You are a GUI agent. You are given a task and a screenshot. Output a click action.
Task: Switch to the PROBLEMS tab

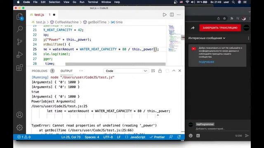[x=40, y=71]
